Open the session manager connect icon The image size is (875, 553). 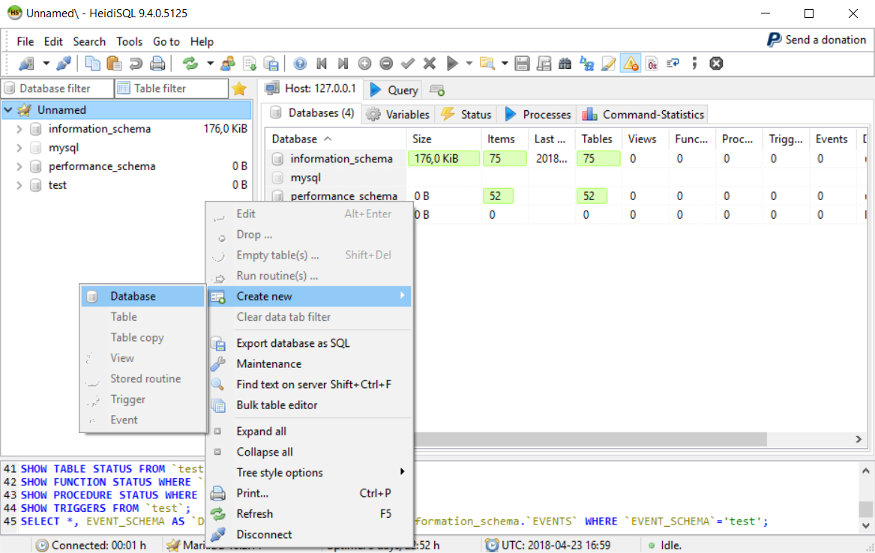26,64
